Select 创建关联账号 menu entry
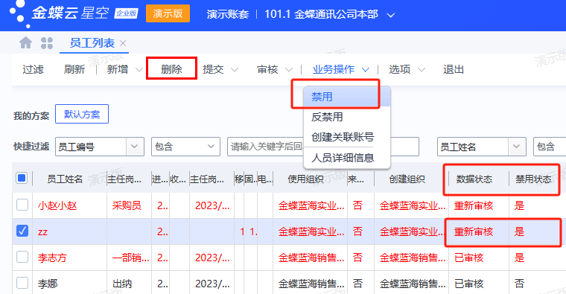Image resolution: width=566 pixels, height=294 pixels. click(347, 137)
